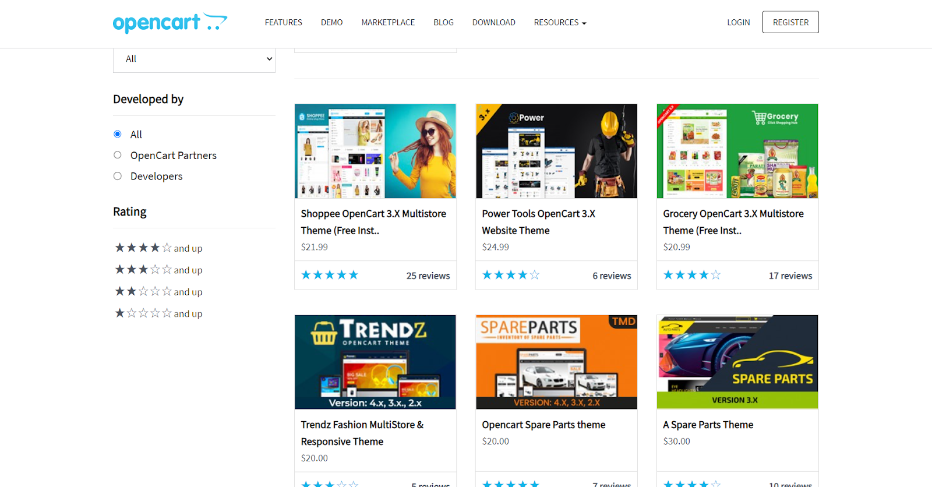Click the 'Developed by' heading
932x487 pixels.
[149, 99]
